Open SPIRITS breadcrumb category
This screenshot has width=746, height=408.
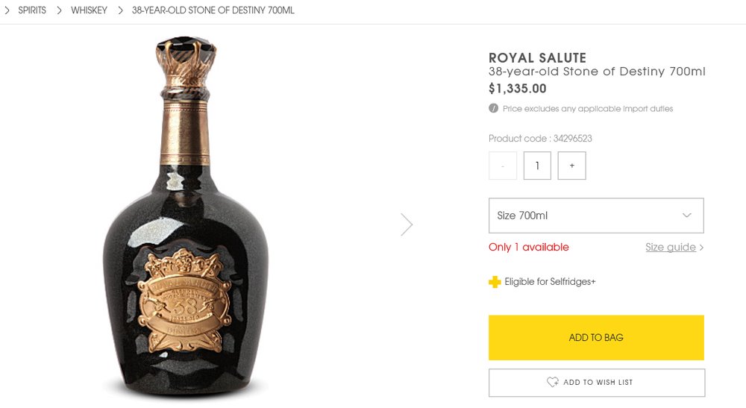[x=32, y=10]
